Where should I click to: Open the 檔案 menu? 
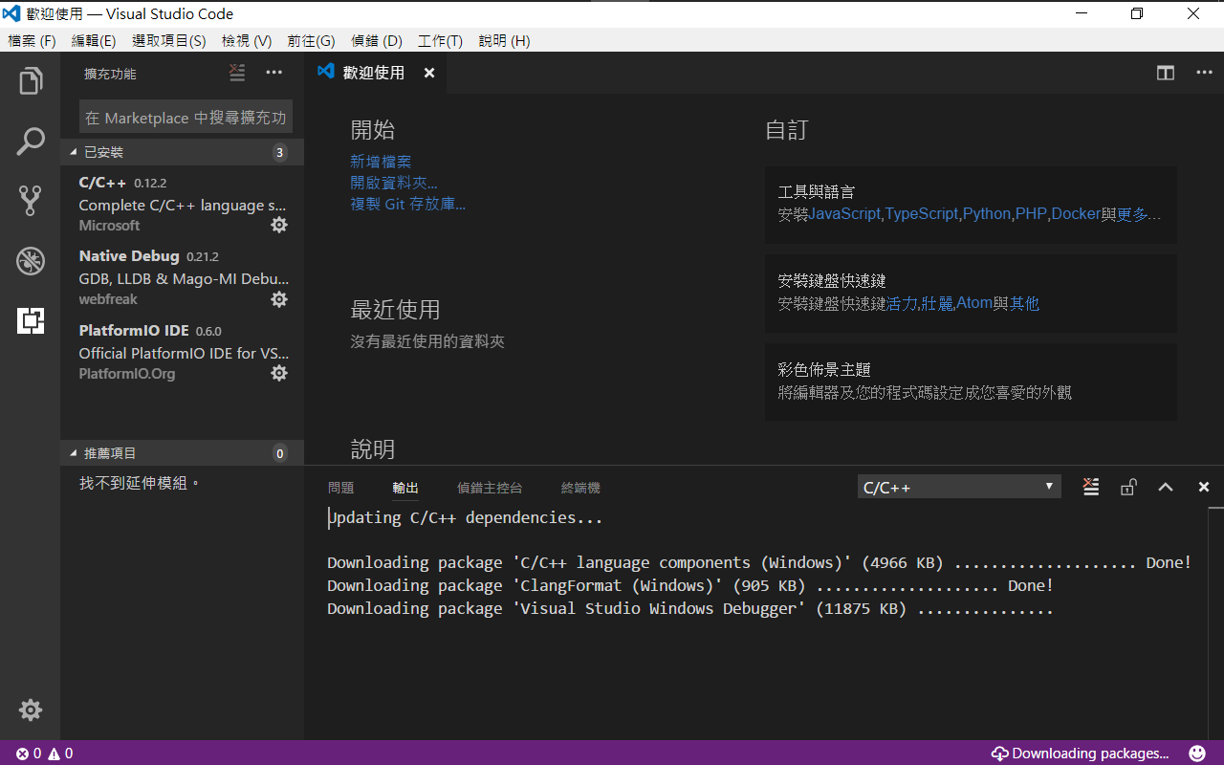tap(32, 40)
